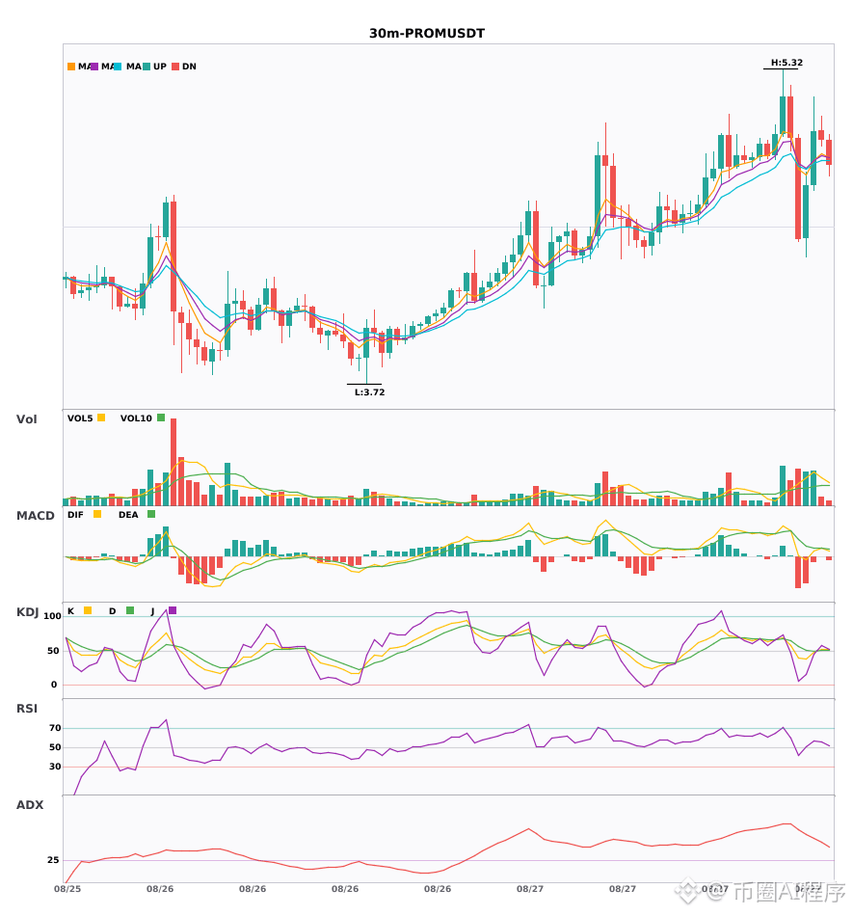Select the H:5.32 high price marker
The image size is (853, 916).
(x=786, y=63)
